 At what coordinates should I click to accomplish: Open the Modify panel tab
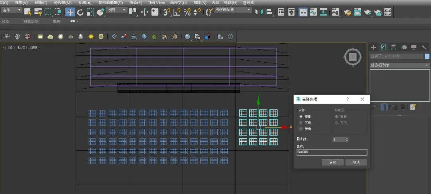pos(384,47)
